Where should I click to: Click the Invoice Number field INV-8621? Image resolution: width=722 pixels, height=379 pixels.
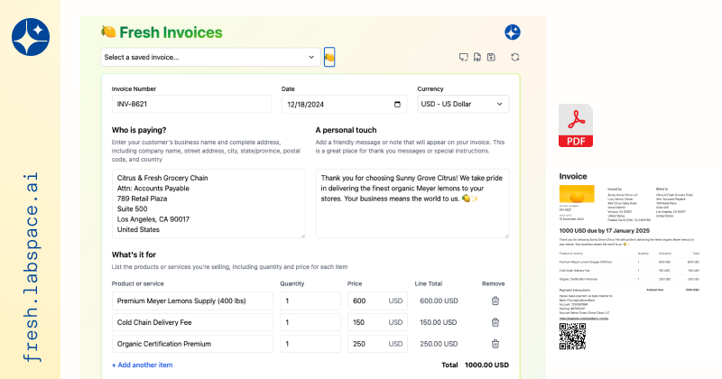pos(191,104)
